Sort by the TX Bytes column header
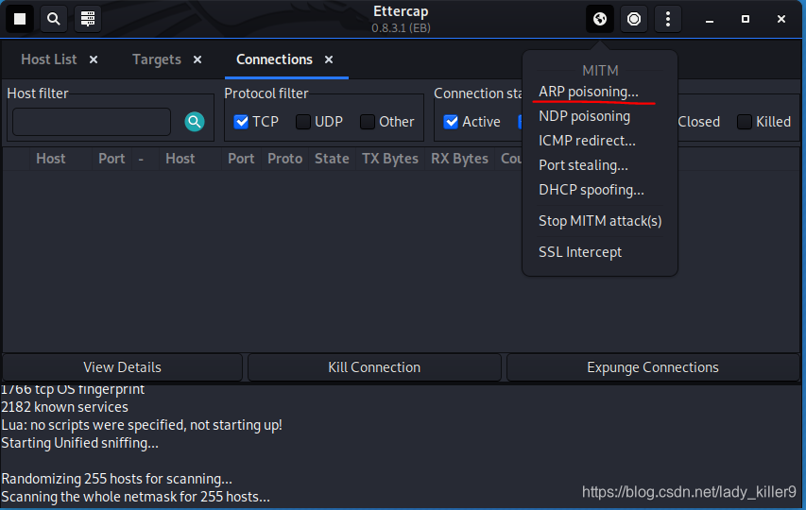The height and width of the screenshot is (510, 806). click(x=390, y=159)
